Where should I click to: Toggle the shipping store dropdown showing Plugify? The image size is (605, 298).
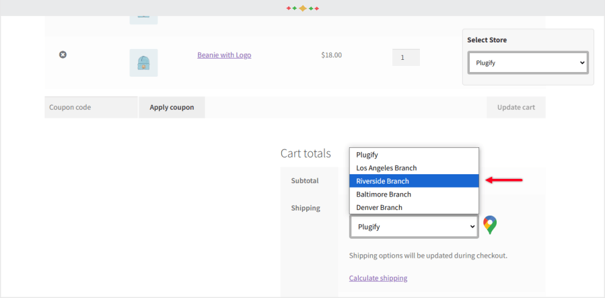414,227
